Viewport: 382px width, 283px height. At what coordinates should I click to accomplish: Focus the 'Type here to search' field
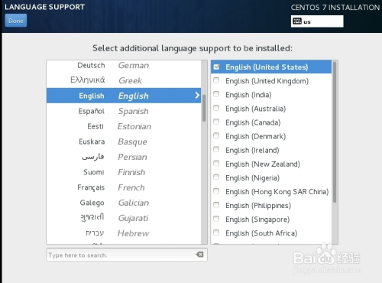pos(127,255)
